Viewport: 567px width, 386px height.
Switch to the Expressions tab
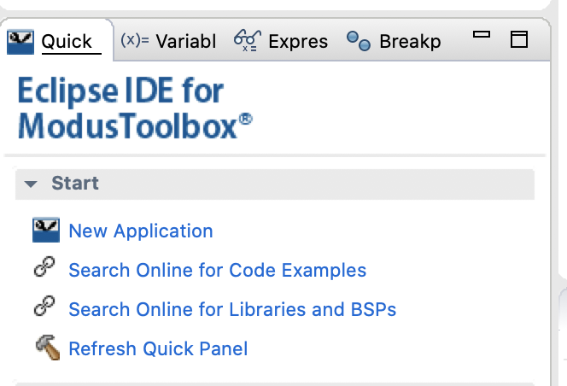297,41
